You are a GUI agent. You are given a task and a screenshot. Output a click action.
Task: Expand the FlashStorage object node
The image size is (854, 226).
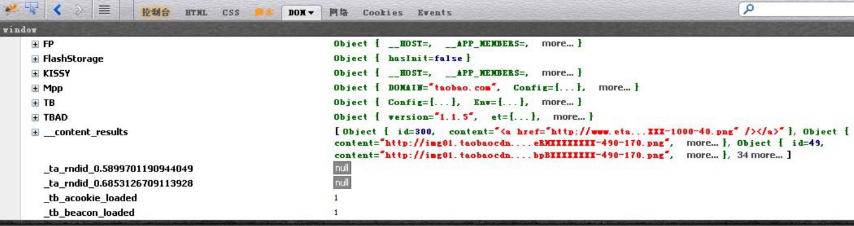pos(35,59)
